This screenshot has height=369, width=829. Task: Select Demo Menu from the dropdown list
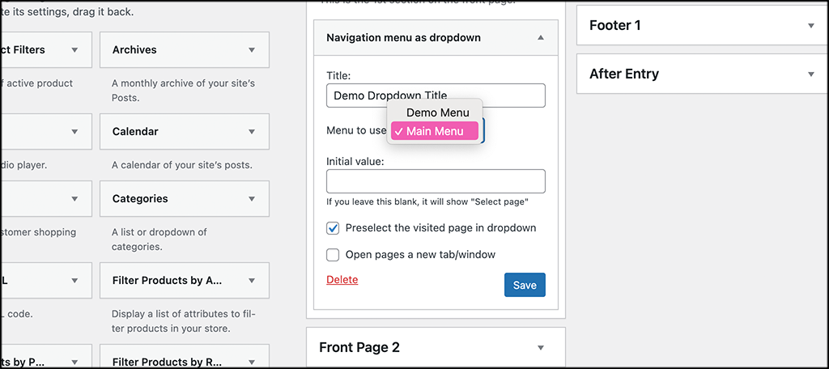[x=435, y=112]
